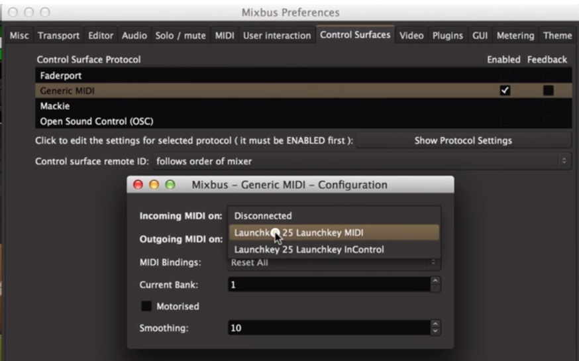Screen dimensions: 579x361
Task: Close the Generic MIDI Configuration window
Action: [138, 185]
